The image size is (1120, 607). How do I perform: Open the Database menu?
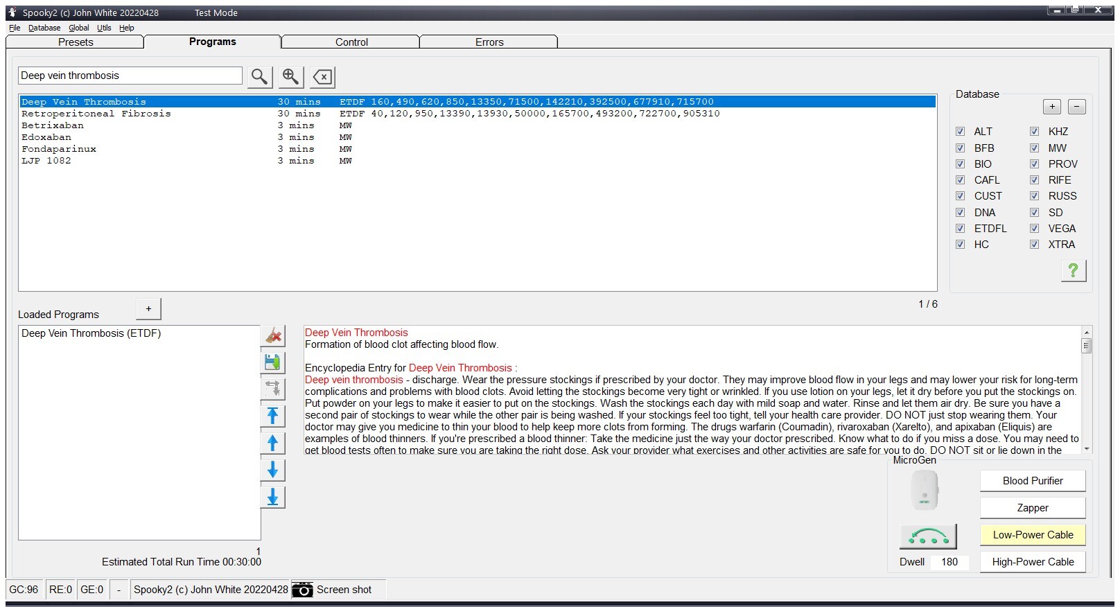[44, 28]
